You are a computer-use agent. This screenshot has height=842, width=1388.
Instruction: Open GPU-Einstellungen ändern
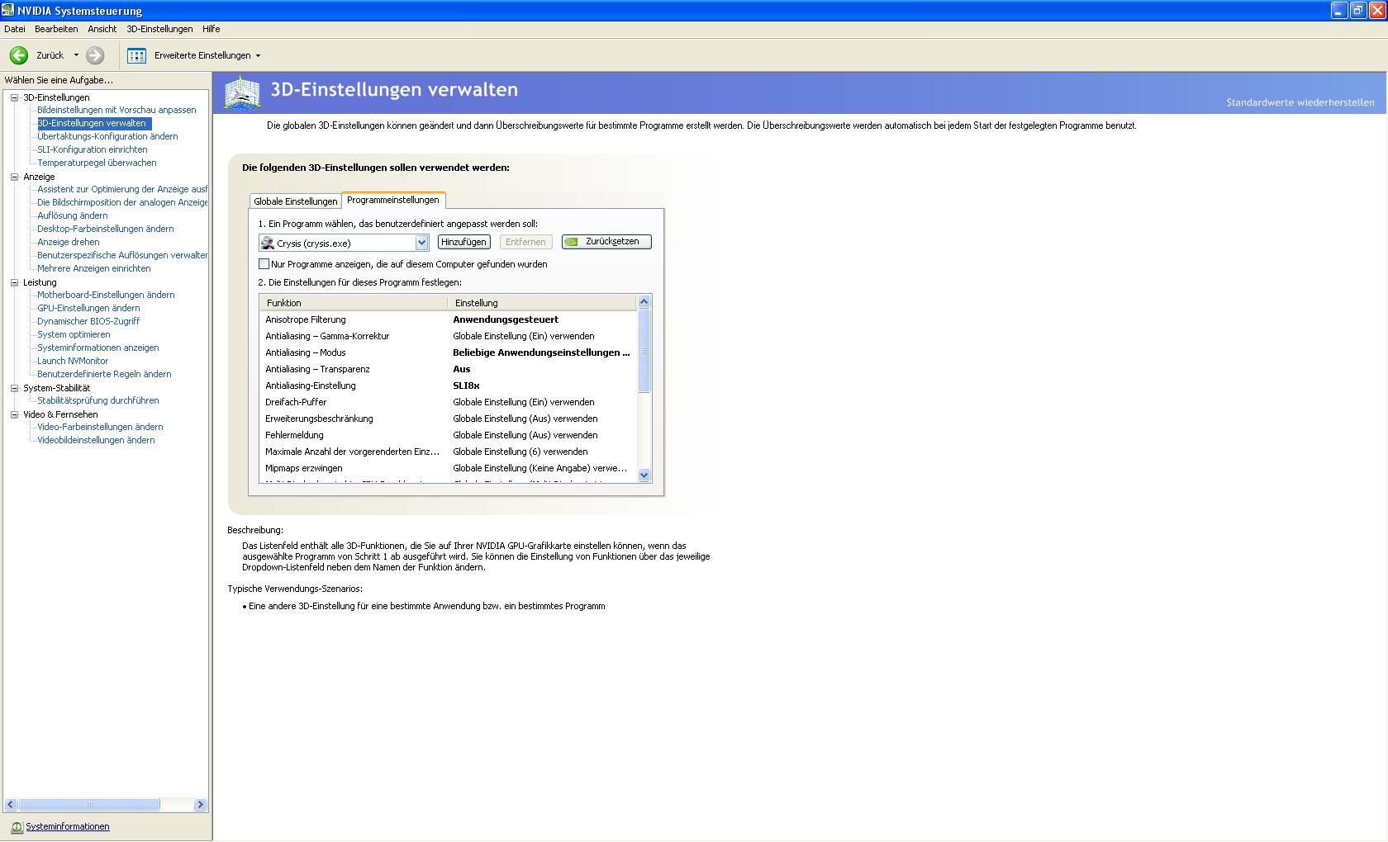pos(88,308)
